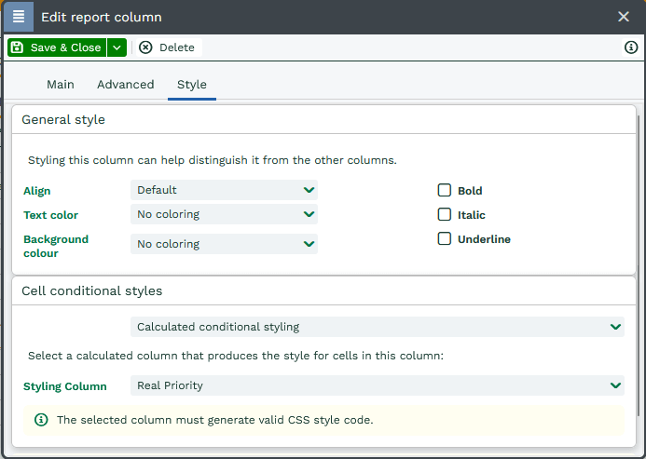Screen dimensions: 646x459
Task: Enable the Bold checkbox
Action: click(x=445, y=191)
